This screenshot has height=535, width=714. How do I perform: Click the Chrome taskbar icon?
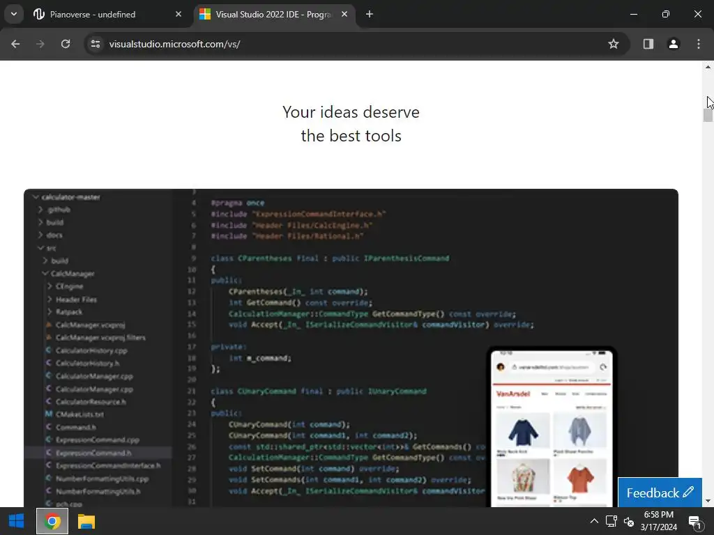point(52,521)
